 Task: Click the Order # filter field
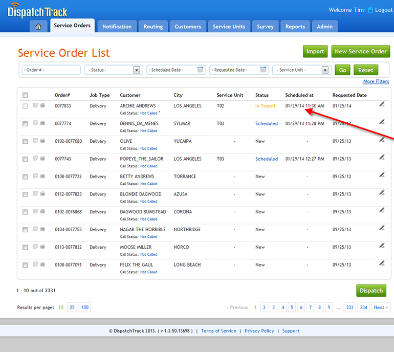(51, 70)
